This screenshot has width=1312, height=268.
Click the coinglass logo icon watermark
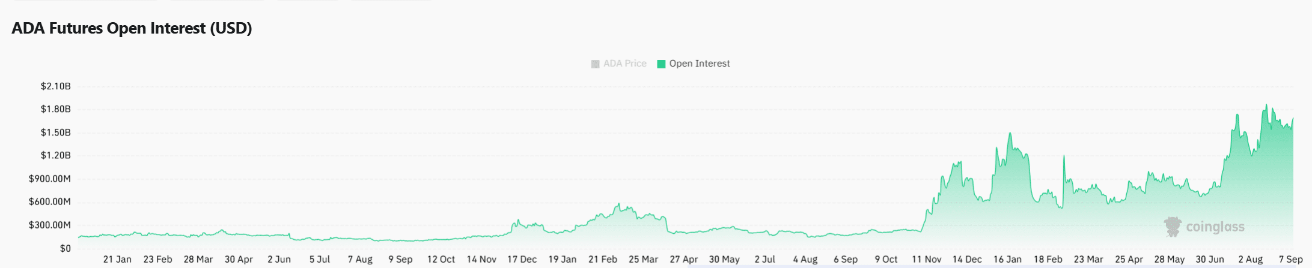(1173, 227)
